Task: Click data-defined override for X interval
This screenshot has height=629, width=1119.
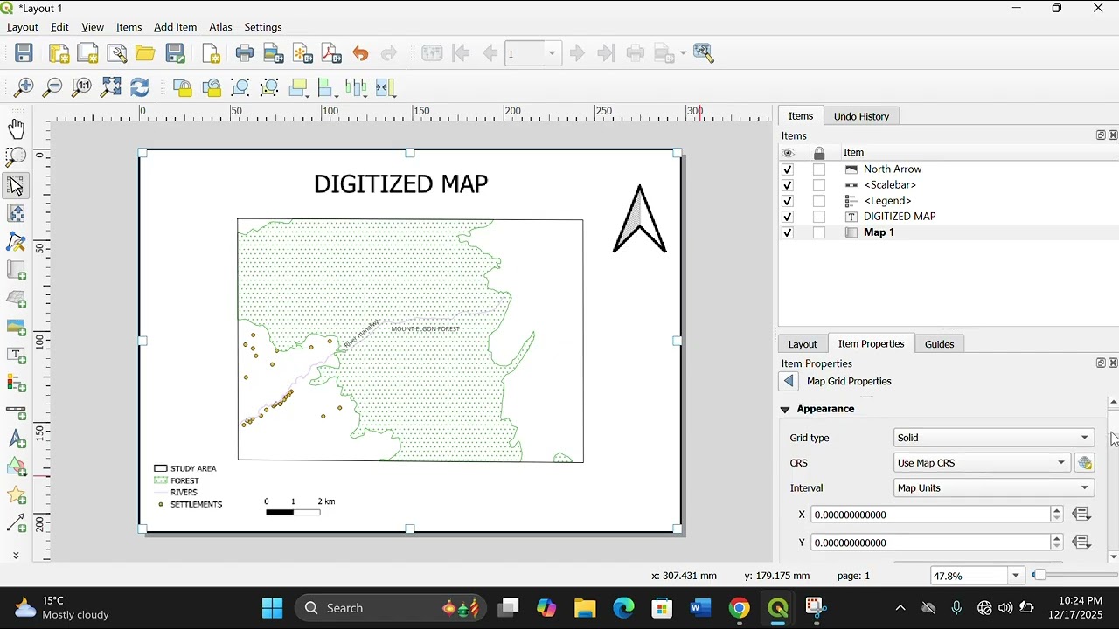Action: (1082, 515)
